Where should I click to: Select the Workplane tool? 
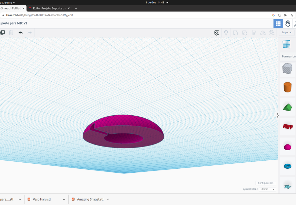coord(286,44)
